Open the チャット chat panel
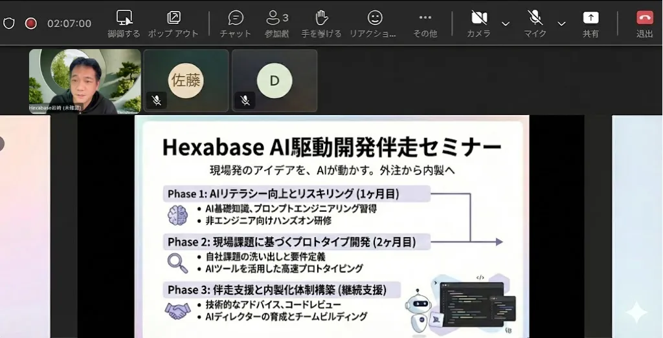The height and width of the screenshot is (338, 663). pos(236,23)
